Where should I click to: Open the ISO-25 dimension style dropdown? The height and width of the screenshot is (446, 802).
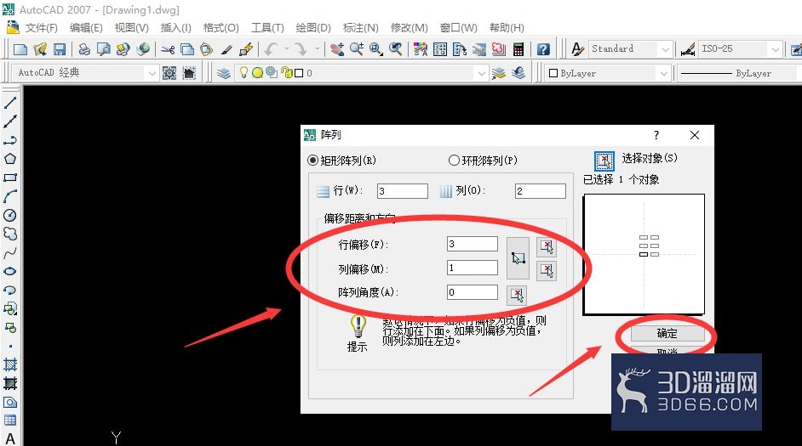click(x=776, y=49)
